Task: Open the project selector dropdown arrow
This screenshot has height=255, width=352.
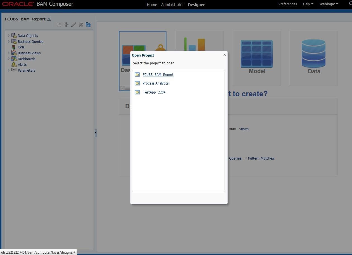Action: coord(49,19)
